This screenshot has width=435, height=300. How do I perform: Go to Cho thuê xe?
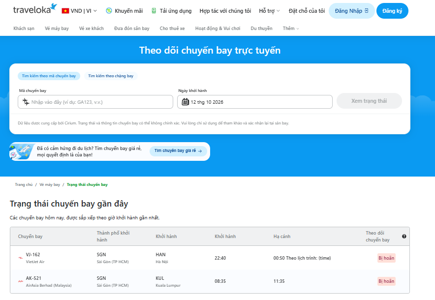pos(172,29)
